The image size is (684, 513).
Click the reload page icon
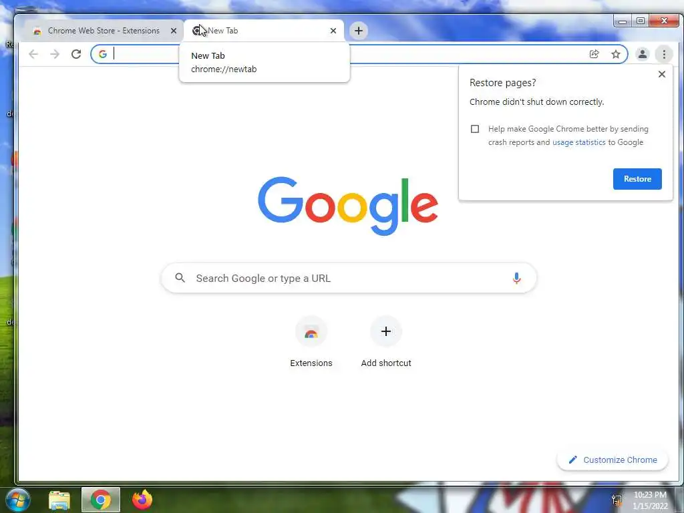pos(76,54)
